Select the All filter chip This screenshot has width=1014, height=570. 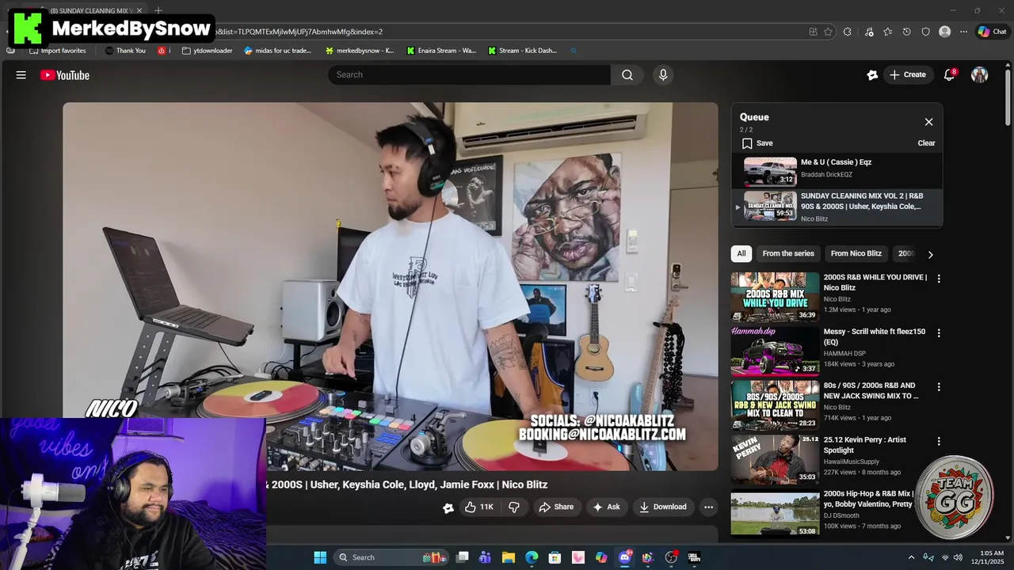(x=741, y=253)
